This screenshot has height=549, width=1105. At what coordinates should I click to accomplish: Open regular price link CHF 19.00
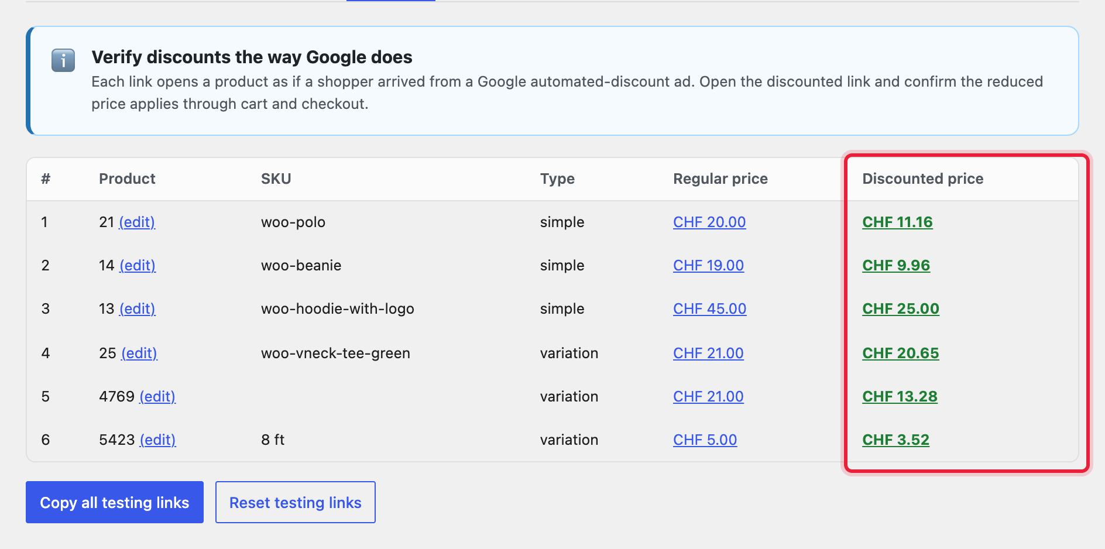click(x=708, y=266)
